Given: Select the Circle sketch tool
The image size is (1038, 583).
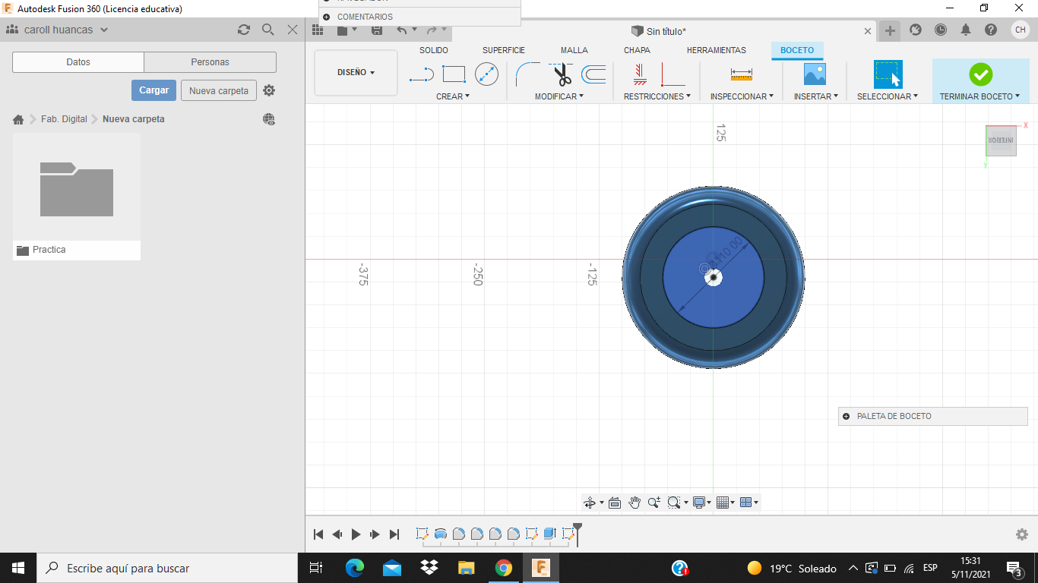Looking at the screenshot, I should pos(486,74).
